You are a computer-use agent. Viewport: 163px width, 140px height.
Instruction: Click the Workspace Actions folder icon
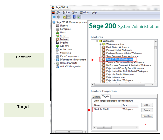104,44
